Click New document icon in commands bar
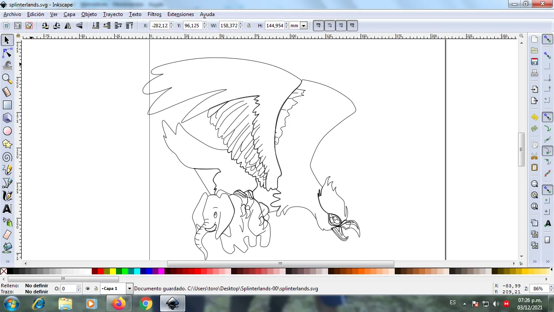554x312 pixels. click(x=535, y=39)
